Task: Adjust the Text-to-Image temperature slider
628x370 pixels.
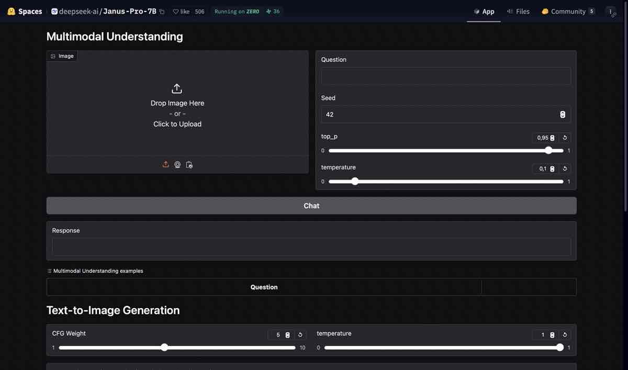Action: tap(444, 347)
